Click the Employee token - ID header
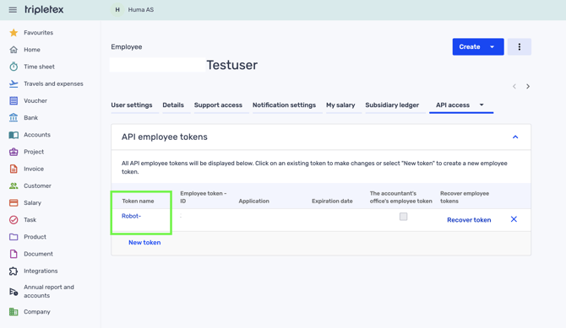 pyautogui.click(x=204, y=197)
